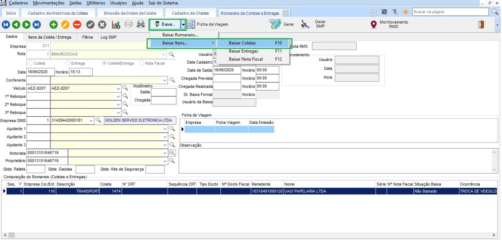Click the favorites star icon

(406, 12)
